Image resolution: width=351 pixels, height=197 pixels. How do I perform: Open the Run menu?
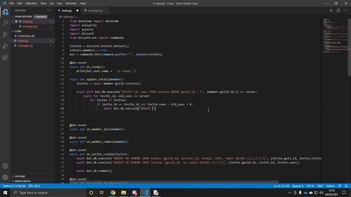point(59,3)
